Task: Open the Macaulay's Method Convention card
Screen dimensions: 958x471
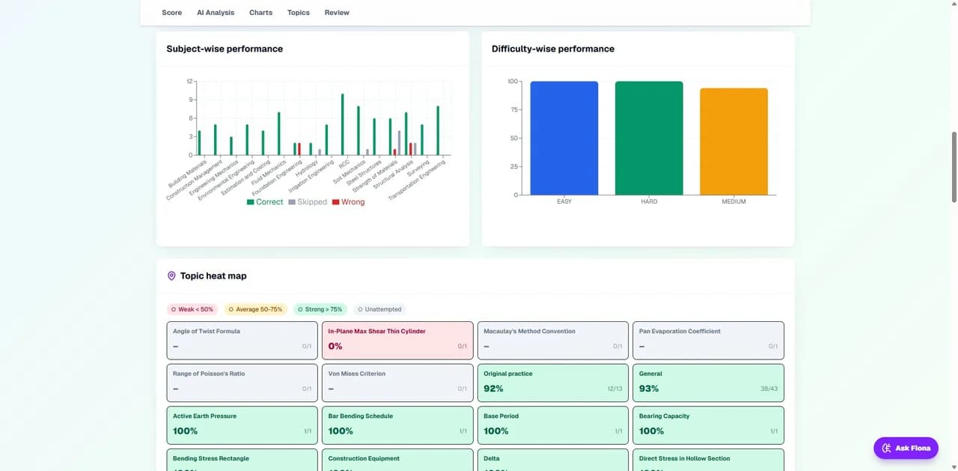Action: point(553,340)
